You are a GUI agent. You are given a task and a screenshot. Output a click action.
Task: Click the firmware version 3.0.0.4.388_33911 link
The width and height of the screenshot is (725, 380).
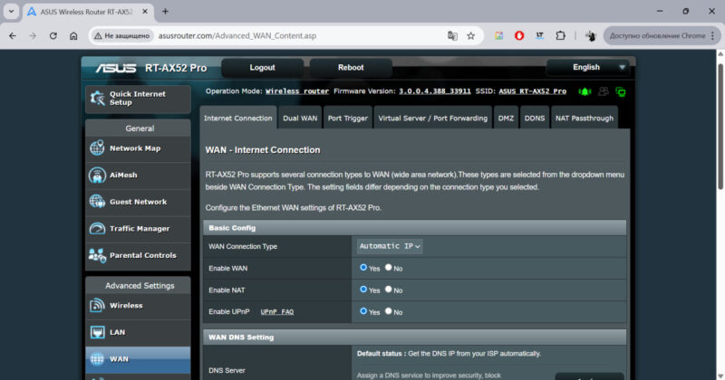click(x=435, y=91)
